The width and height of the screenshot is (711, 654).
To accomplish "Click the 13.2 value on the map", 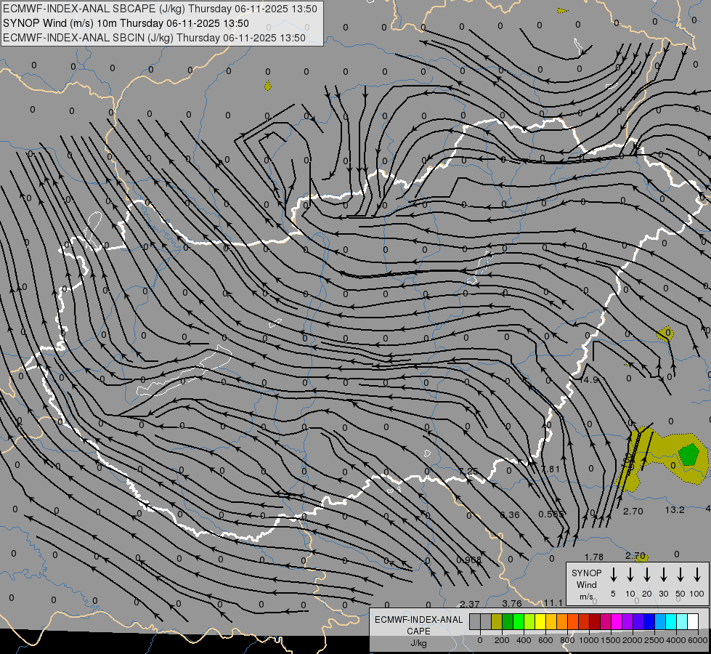I will pyautogui.click(x=675, y=509).
